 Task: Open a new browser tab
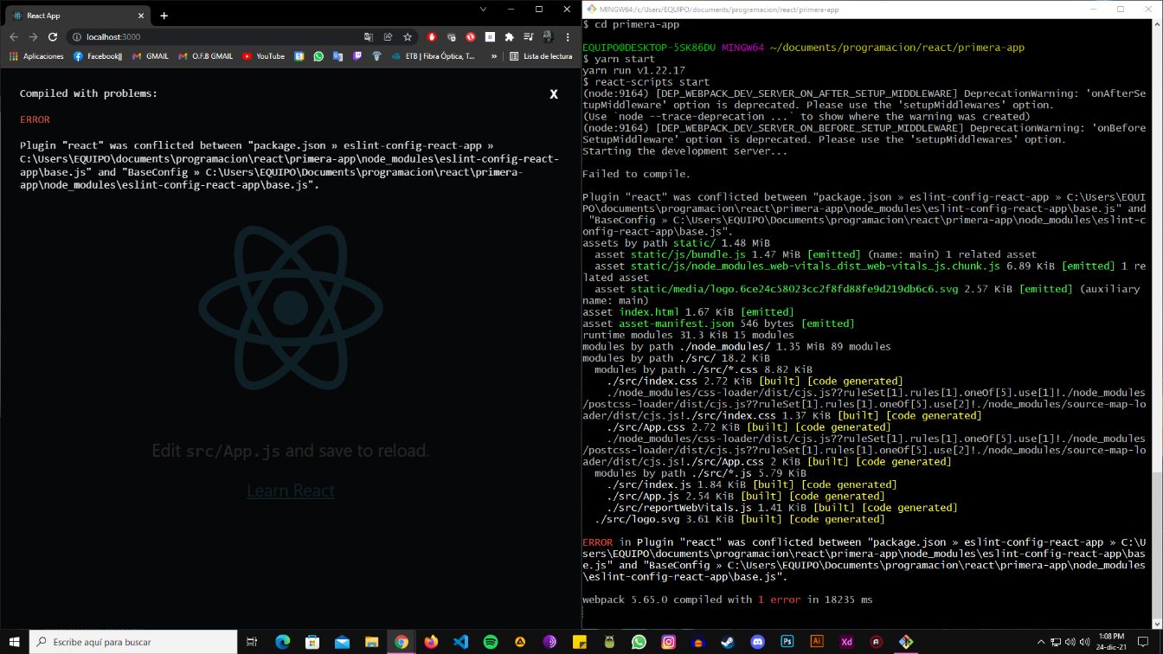point(164,16)
